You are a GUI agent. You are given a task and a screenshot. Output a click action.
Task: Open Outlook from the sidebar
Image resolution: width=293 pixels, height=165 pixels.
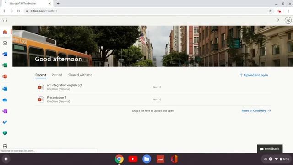5,88
